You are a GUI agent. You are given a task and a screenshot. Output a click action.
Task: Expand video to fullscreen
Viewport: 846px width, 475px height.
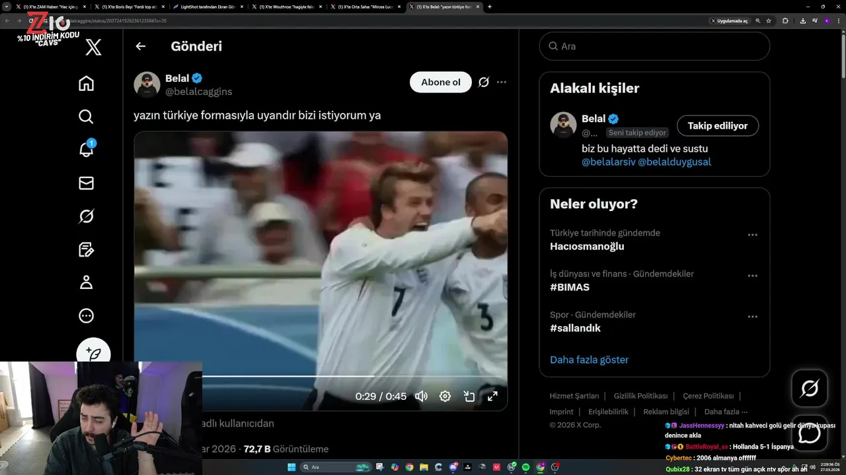click(x=492, y=396)
